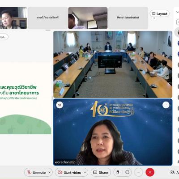Click the worachanatip name label

click(x=65, y=162)
